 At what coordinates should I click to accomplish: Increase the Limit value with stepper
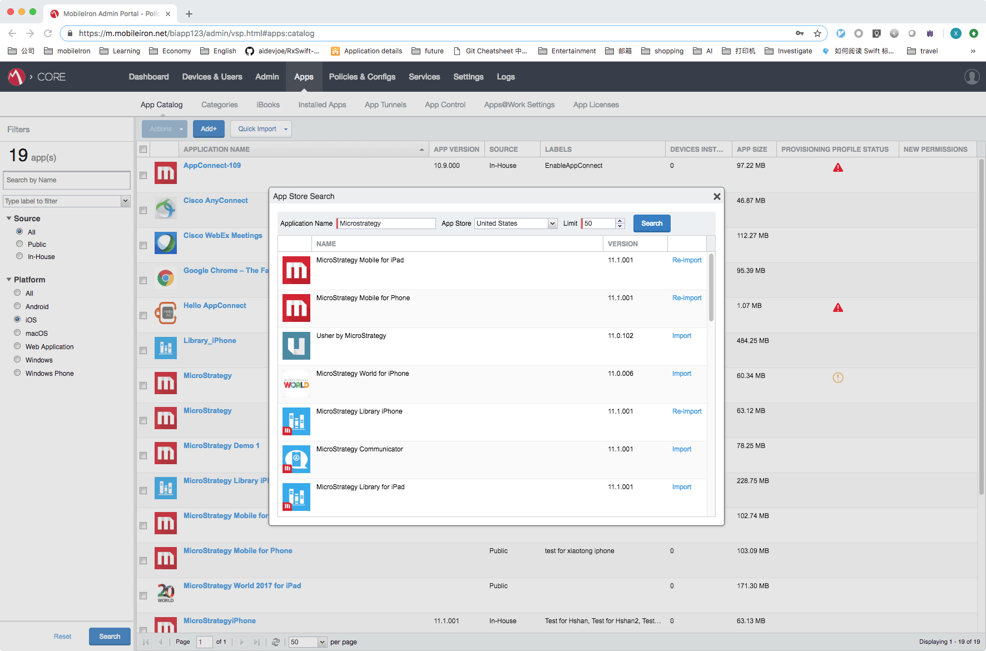point(620,221)
